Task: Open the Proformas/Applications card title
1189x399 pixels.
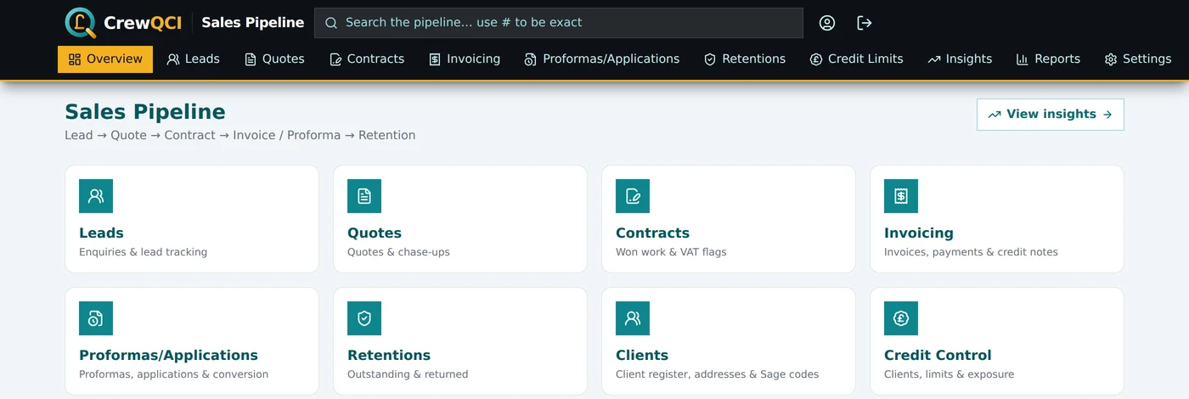Action: [x=168, y=355]
